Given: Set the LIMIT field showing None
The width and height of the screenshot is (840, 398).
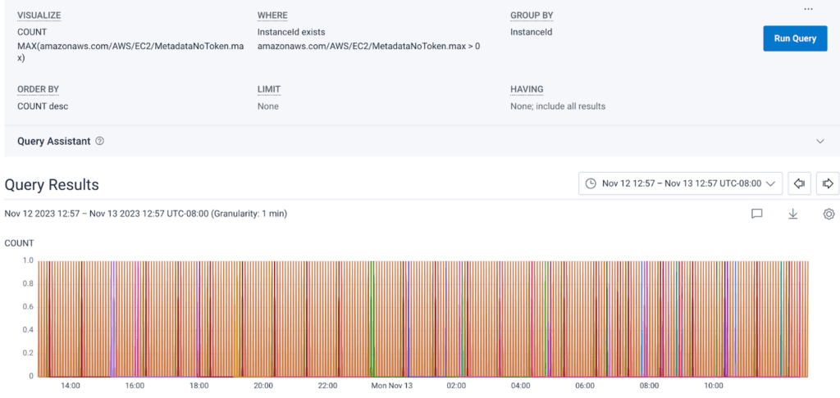Looking at the screenshot, I should (x=268, y=106).
